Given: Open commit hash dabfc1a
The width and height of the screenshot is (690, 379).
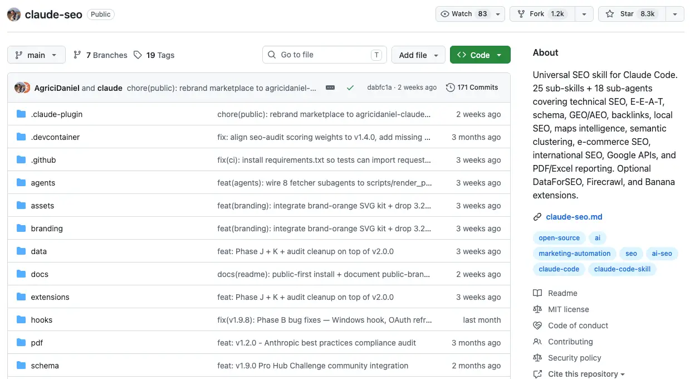Looking at the screenshot, I should click(x=380, y=88).
